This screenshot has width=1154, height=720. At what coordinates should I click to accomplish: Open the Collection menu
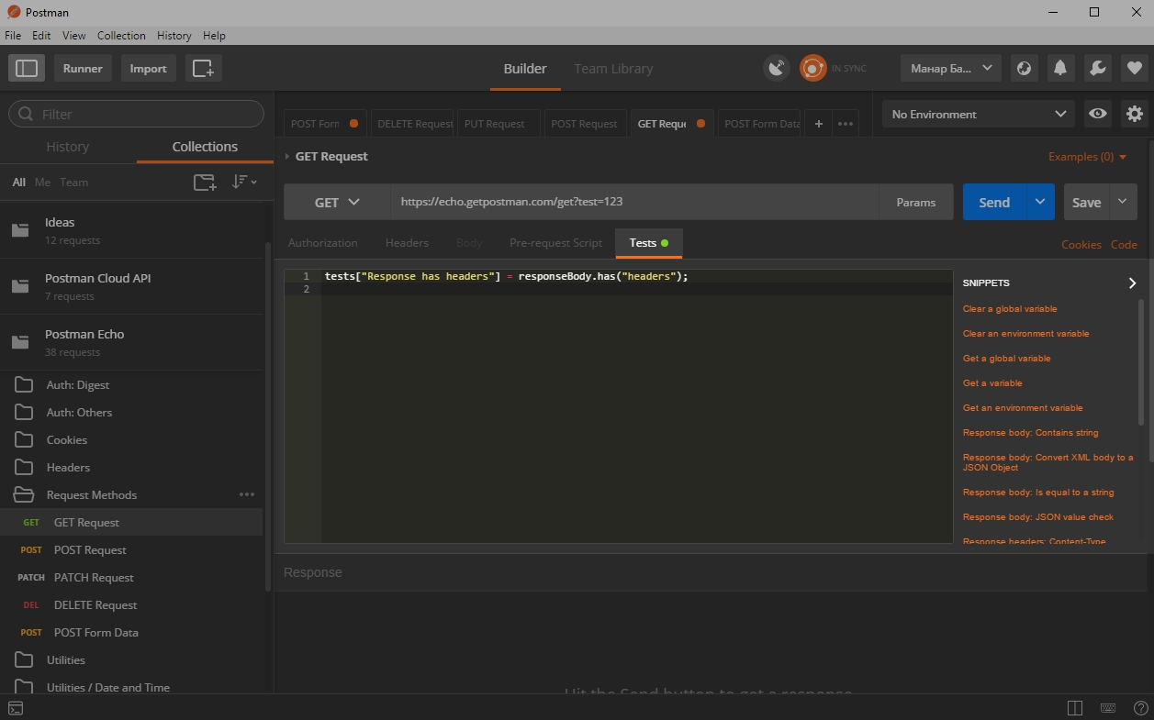[x=120, y=35]
